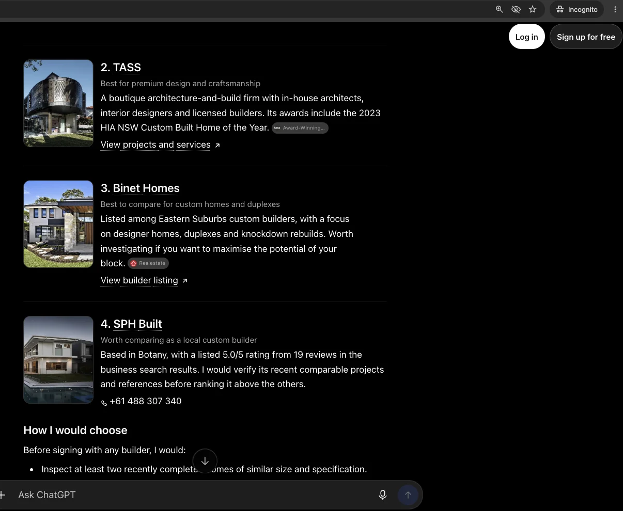Focus the Ask ChatGPT input field
The image size is (623, 511).
194,494
